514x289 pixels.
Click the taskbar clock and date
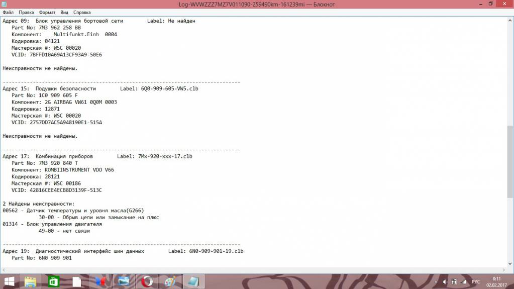pyautogui.click(x=496, y=281)
